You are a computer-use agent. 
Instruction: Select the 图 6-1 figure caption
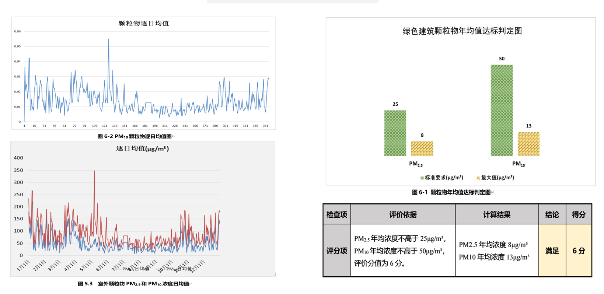451,192
